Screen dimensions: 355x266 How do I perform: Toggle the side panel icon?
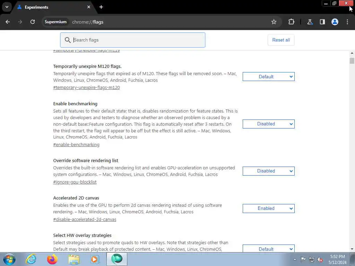[x=322, y=22]
